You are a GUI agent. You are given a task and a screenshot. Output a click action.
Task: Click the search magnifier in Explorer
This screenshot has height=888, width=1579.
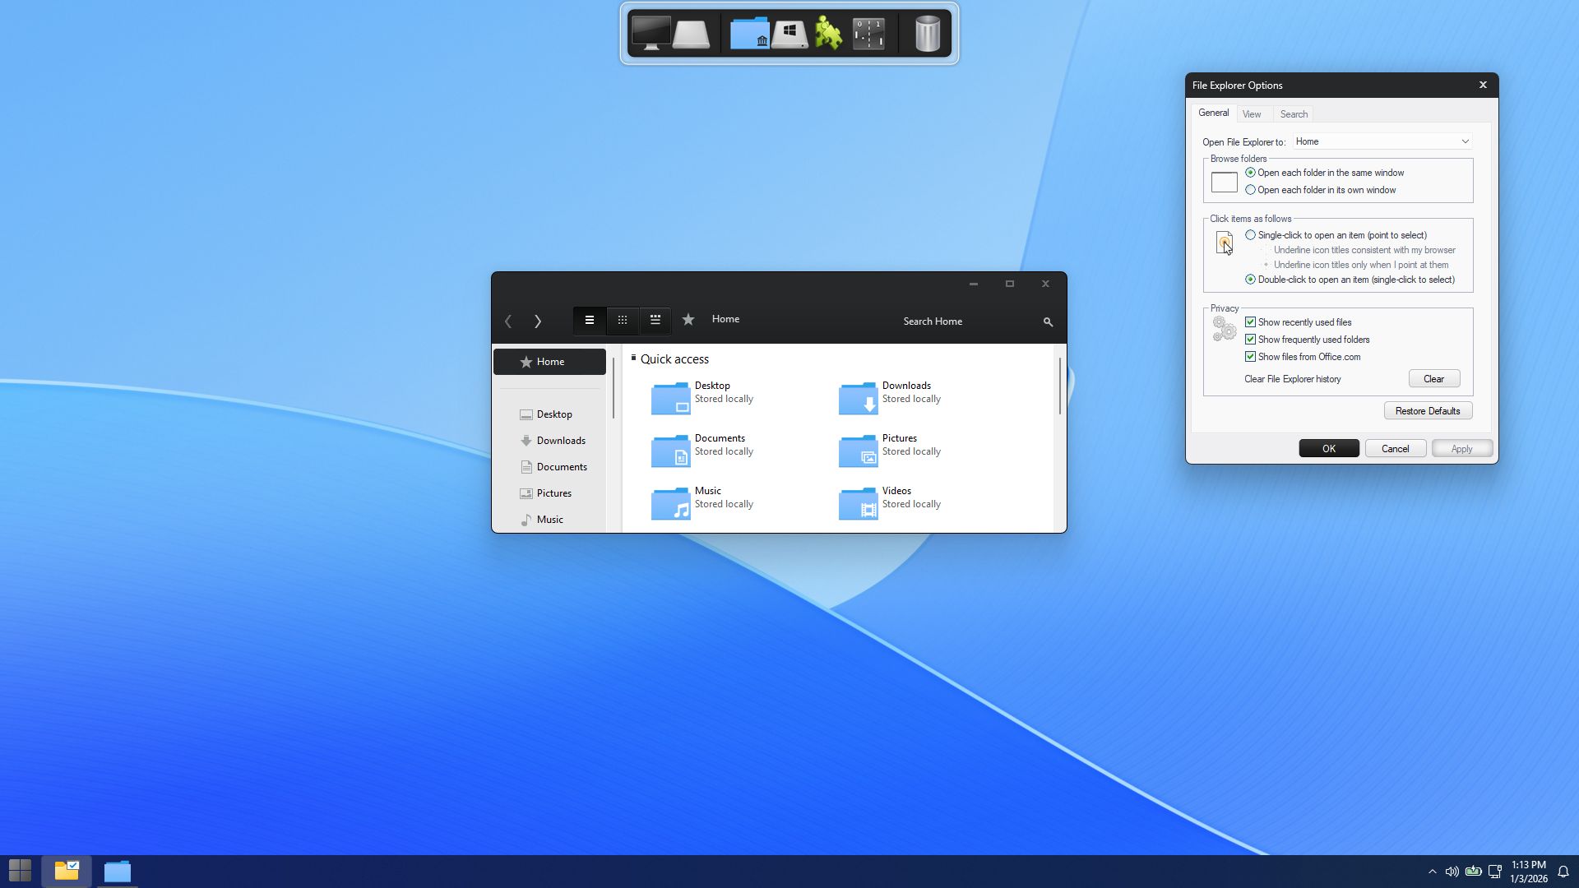pyautogui.click(x=1048, y=322)
